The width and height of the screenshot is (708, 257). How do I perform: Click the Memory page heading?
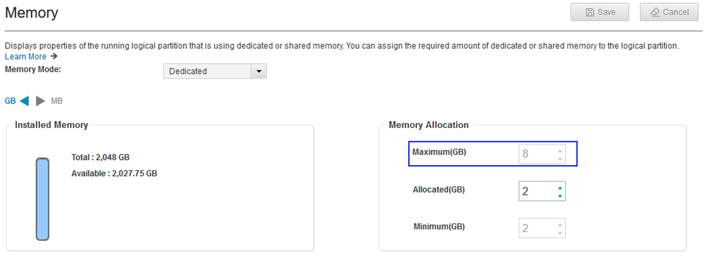pos(31,12)
